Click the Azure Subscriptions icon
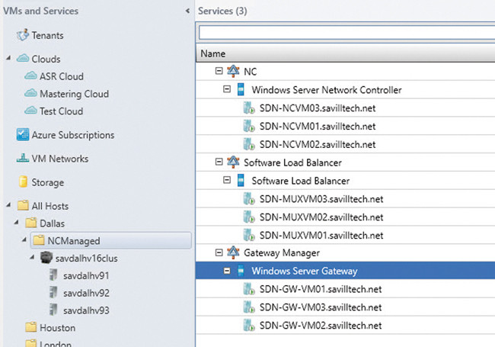This screenshot has width=495, height=347. (x=22, y=135)
